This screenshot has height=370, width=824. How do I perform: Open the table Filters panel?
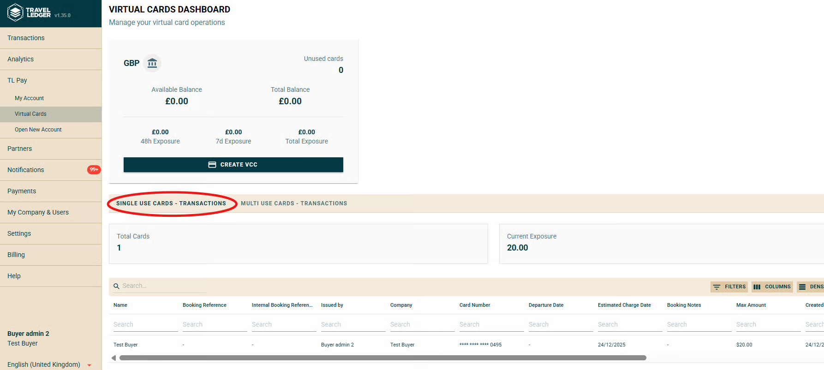click(729, 287)
